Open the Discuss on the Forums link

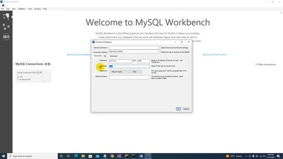(x=215, y=54)
